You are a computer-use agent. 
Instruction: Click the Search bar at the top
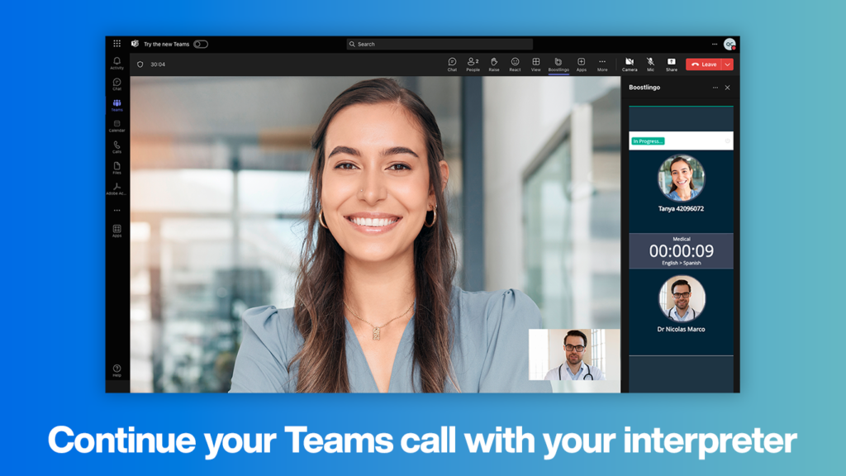click(438, 44)
